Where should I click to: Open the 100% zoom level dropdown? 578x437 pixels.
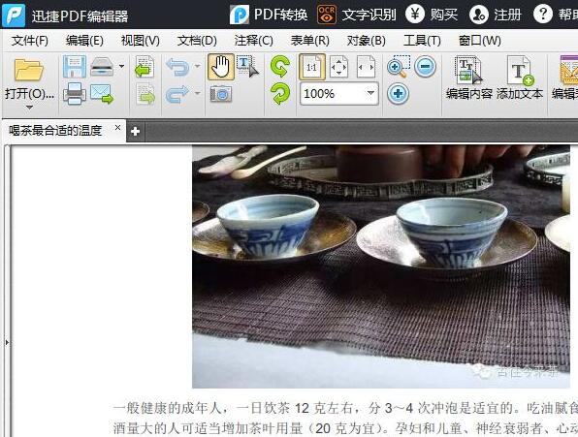pos(370,94)
